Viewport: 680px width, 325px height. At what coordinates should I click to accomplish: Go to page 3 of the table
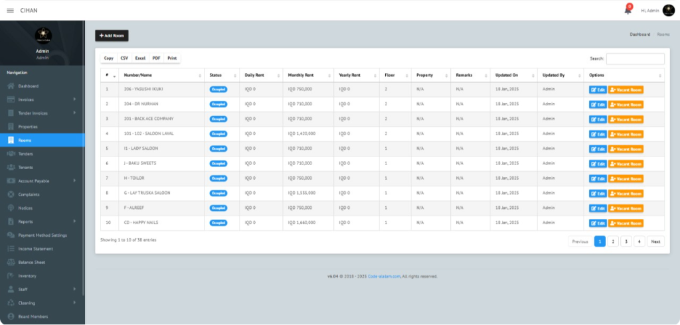point(626,241)
